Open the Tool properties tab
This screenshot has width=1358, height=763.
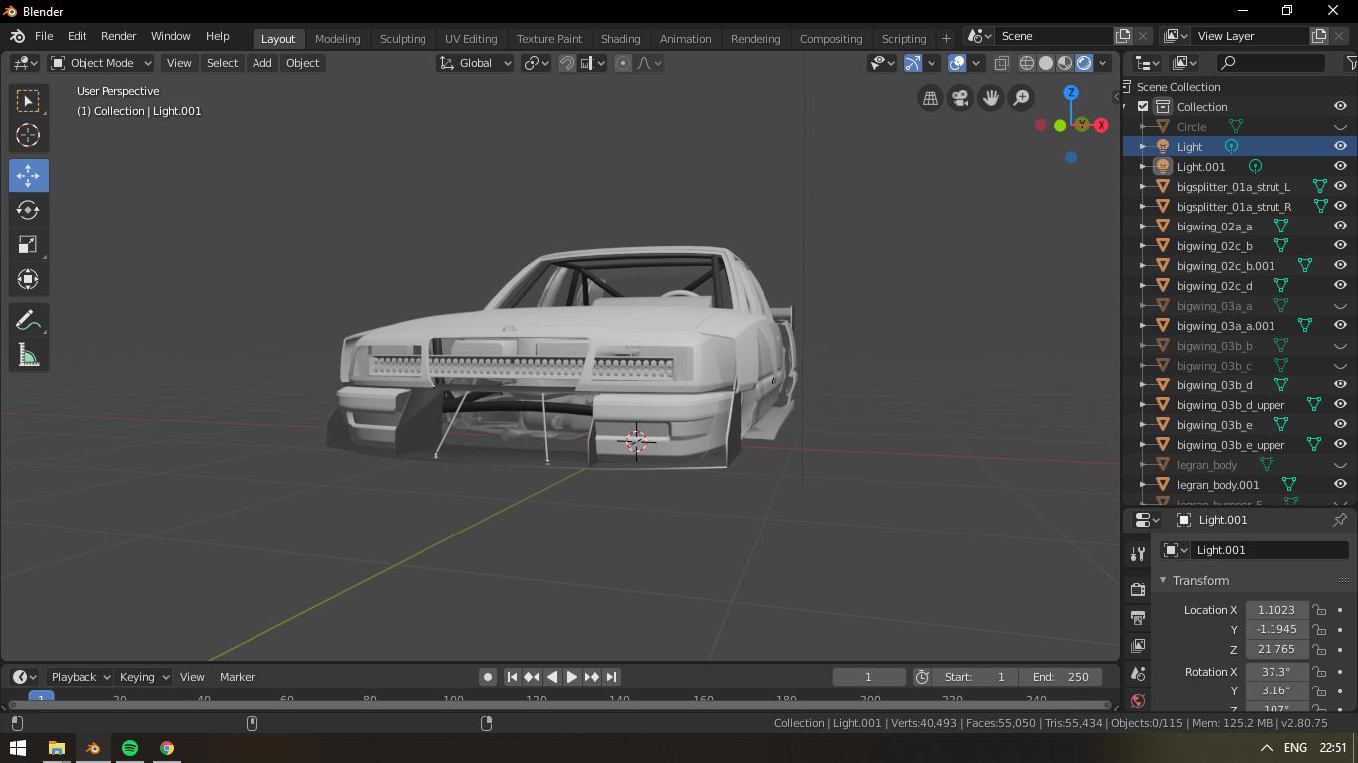(1138, 554)
